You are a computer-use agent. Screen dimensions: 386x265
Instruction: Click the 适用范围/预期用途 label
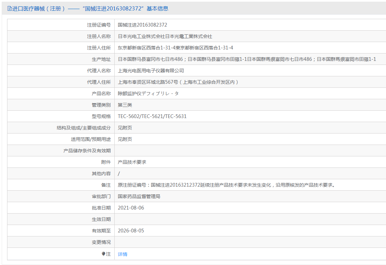[91, 139]
